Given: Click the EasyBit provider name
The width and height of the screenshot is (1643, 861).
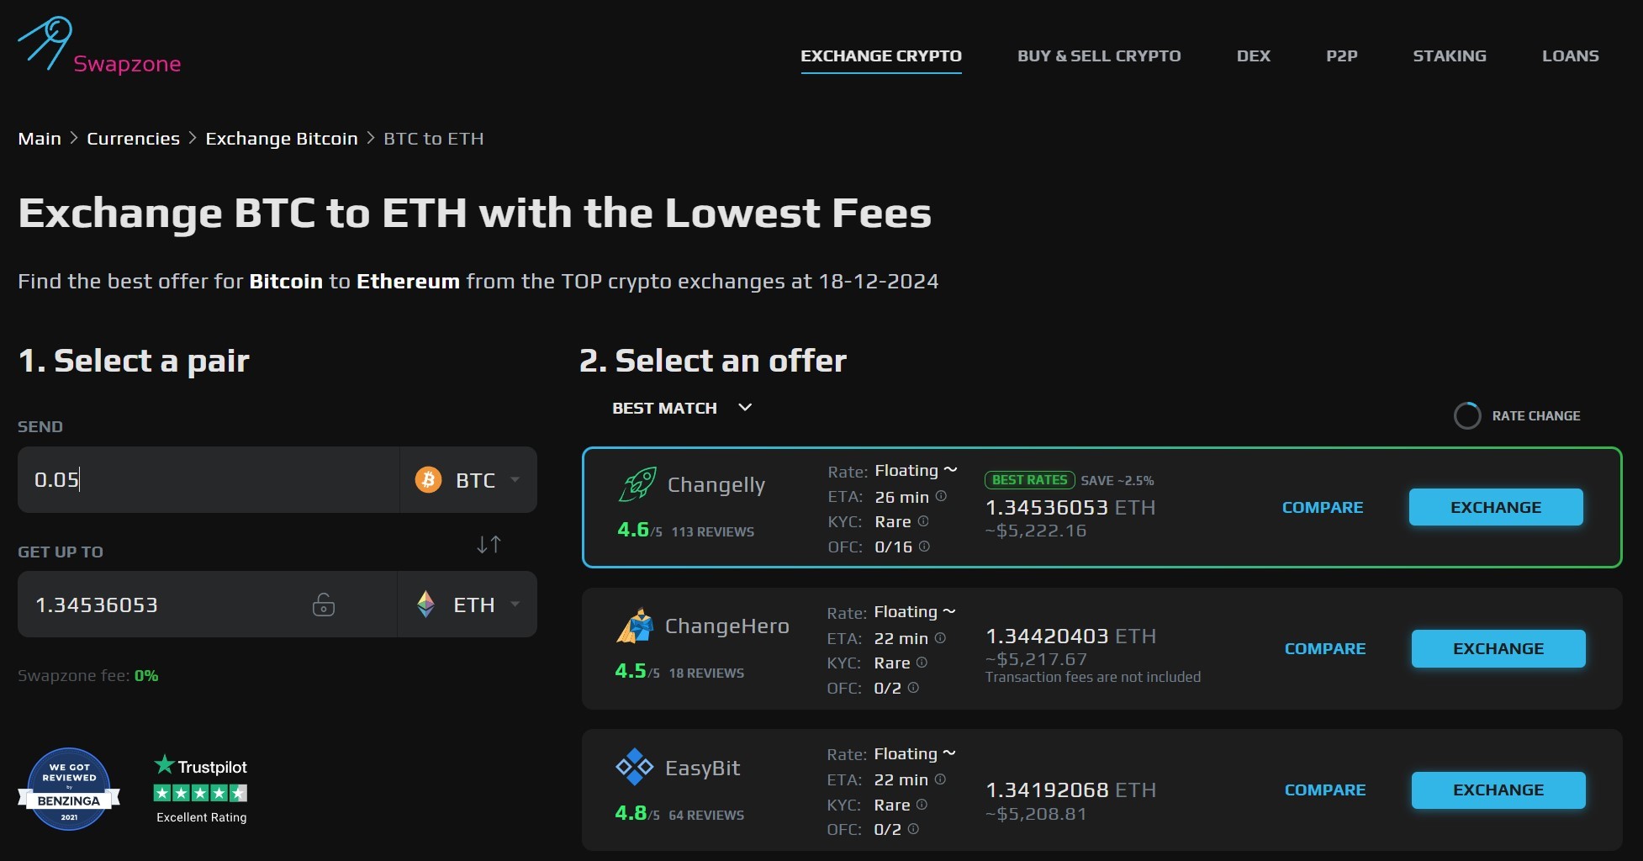Looking at the screenshot, I should pos(703,768).
